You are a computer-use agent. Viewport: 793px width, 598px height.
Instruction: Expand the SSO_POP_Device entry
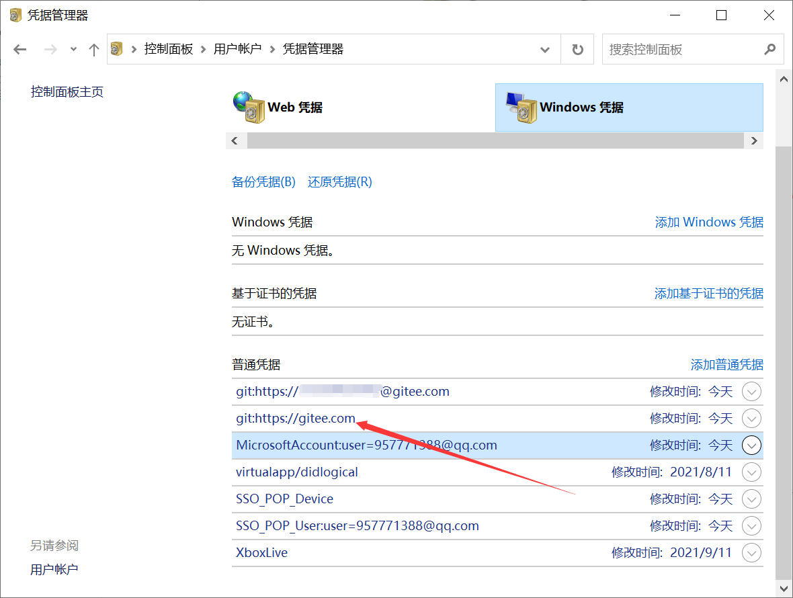[x=751, y=499]
